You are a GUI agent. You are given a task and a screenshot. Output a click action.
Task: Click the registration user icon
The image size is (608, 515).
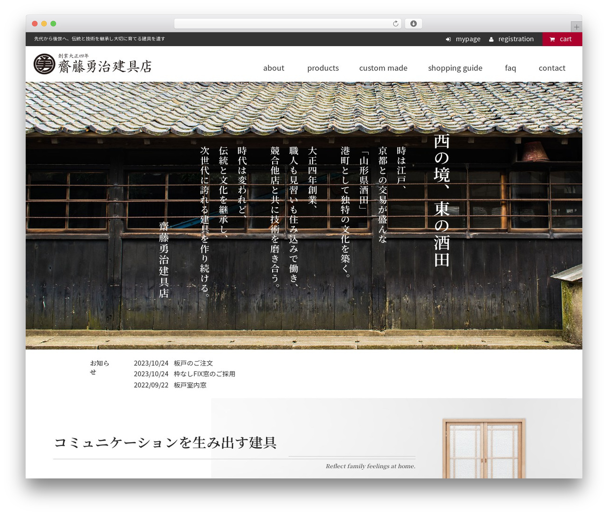click(491, 39)
